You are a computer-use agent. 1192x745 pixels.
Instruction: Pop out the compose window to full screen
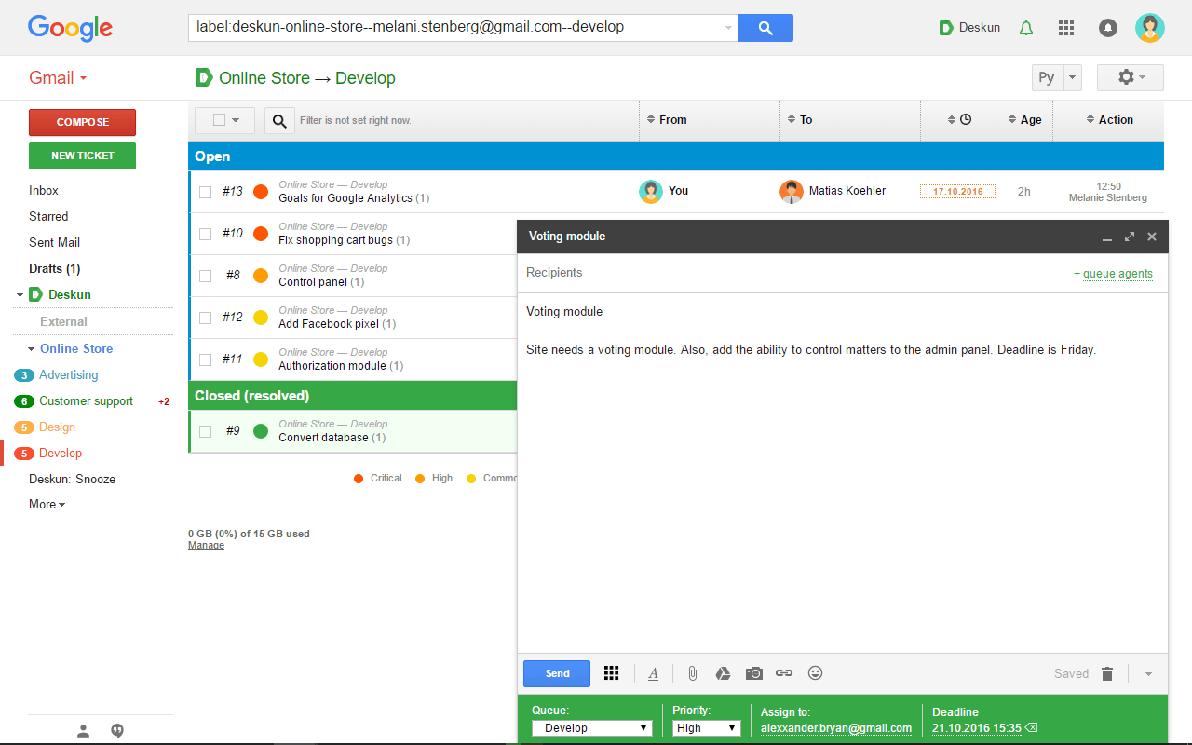pos(1130,237)
